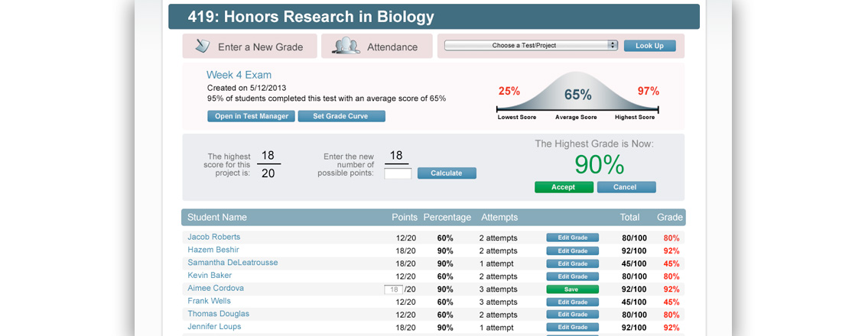The image size is (865, 336).
Task: Edit Kevin Baker's grade
Action: pos(572,276)
